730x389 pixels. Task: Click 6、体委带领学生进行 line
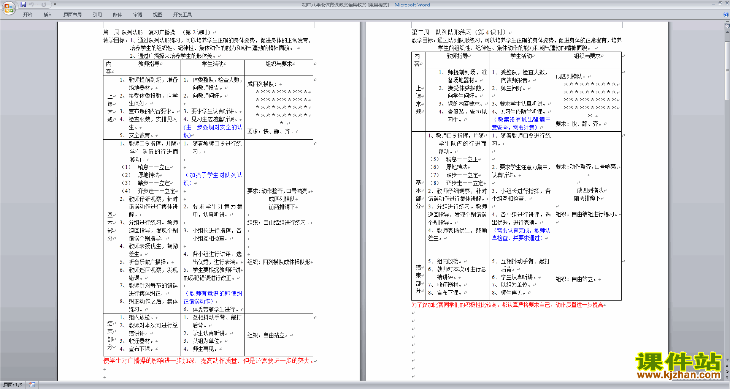pyautogui.click(x=211, y=310)
